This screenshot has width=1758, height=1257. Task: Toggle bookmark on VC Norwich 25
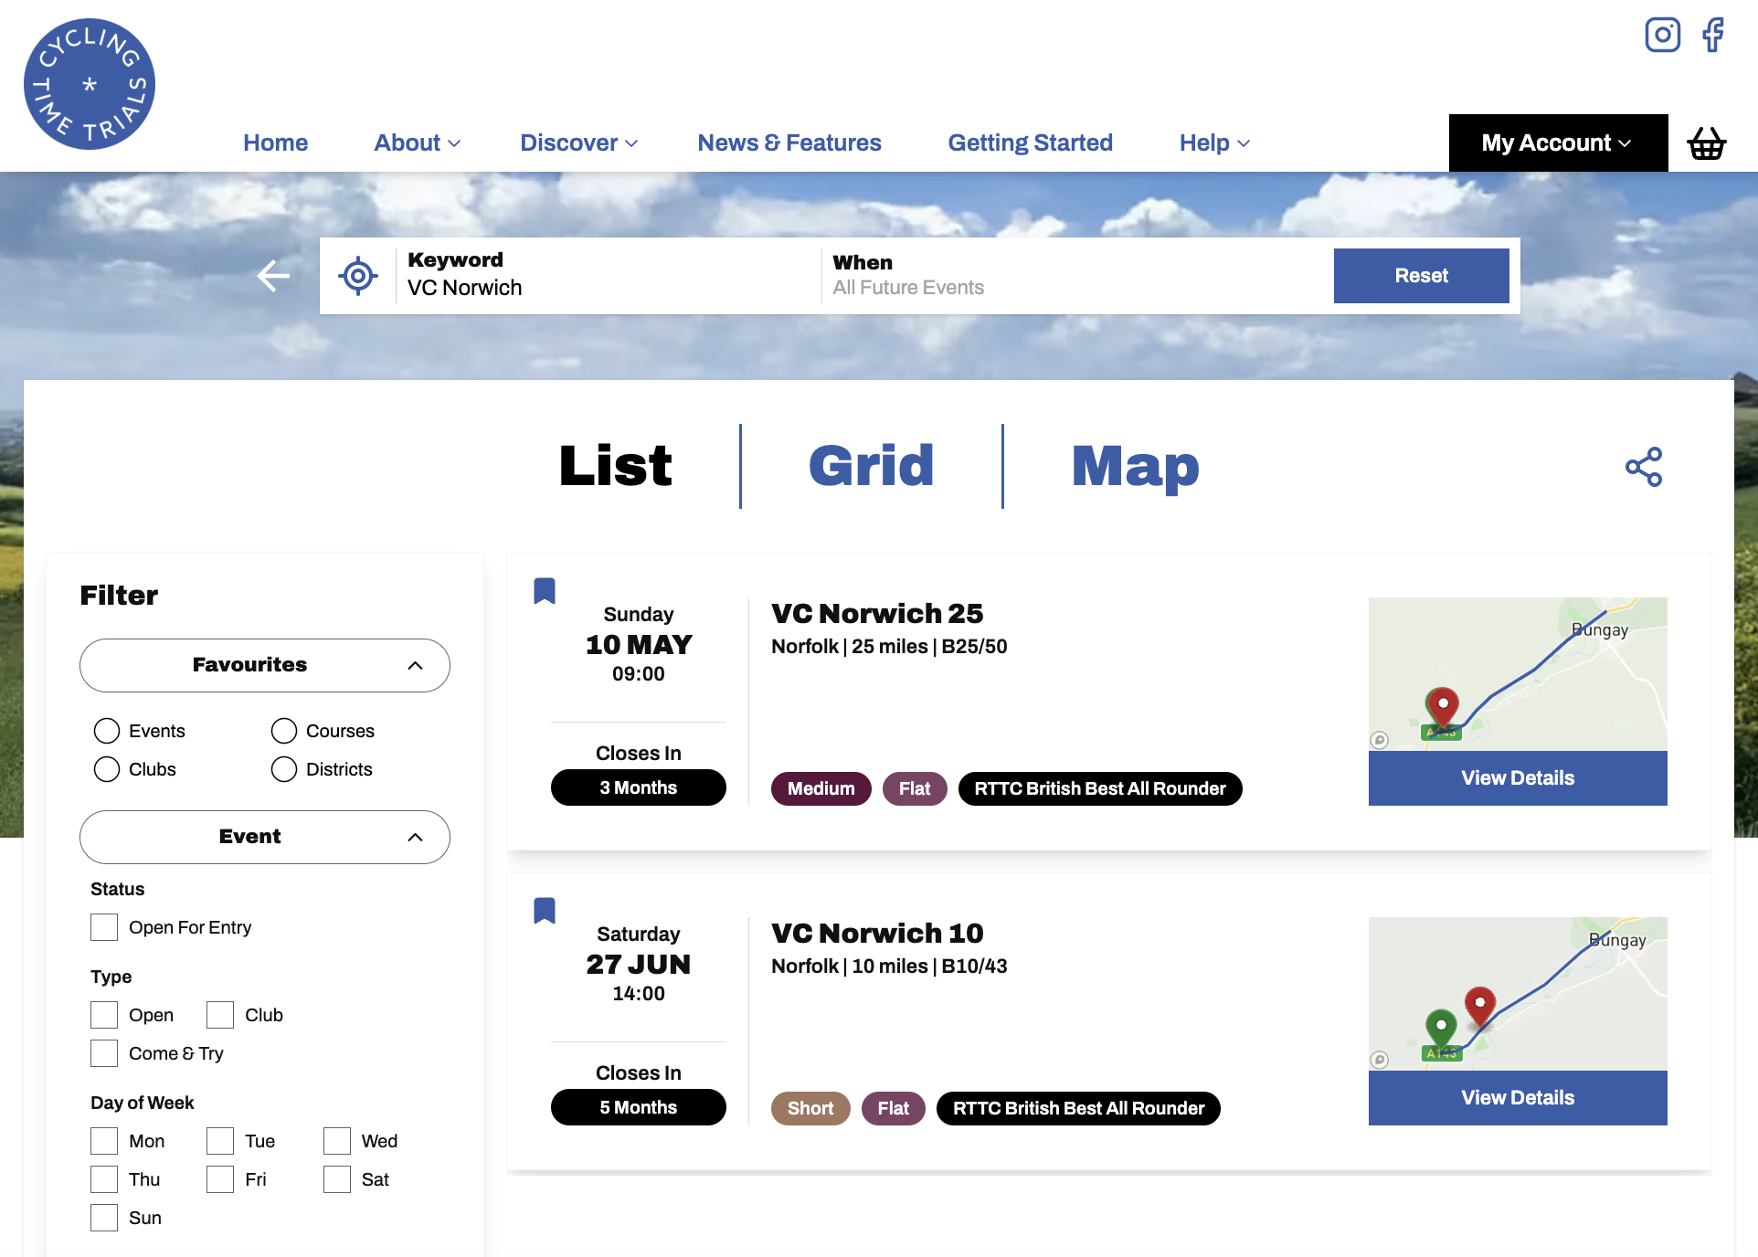[x=545, y=591]
